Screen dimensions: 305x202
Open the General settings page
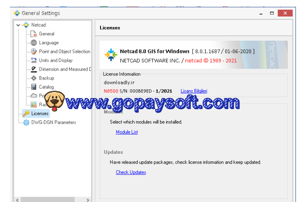47,34
